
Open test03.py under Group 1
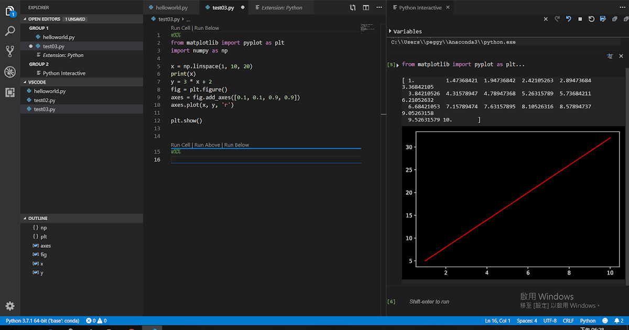[x=81, y=46]
